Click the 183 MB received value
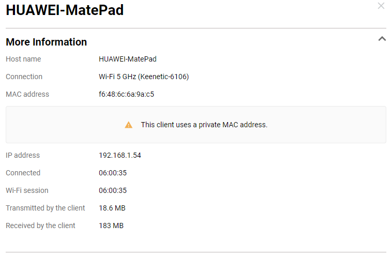The image size is (392, 255). pos(111,226)
